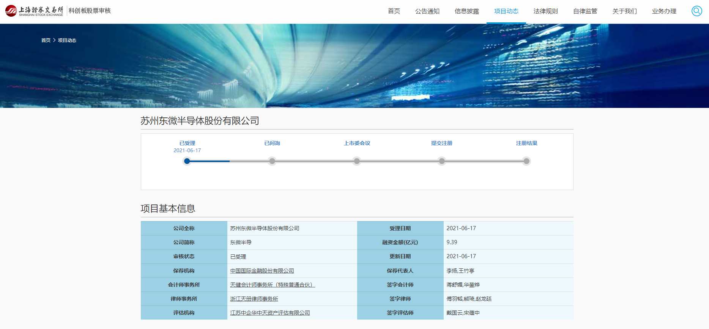709x329 pixels.
Task: Click the 项目动态 breadcrumb link
Action: tap(67, 40)
